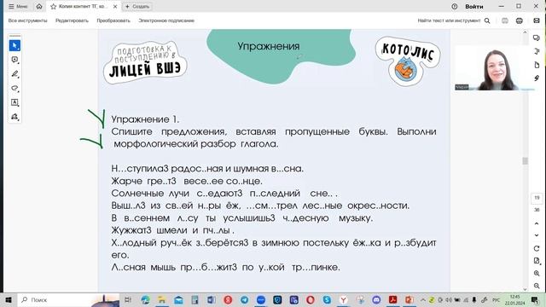546x307 pixels.
Task: Click the scroll up arrow of document
Action: pos(525,32)
